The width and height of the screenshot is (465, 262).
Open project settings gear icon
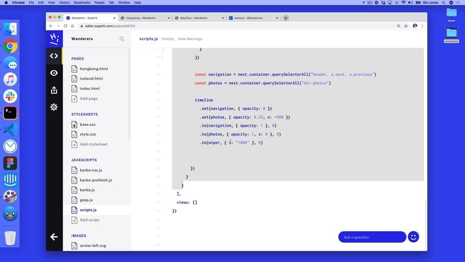(x=54, y=107)
